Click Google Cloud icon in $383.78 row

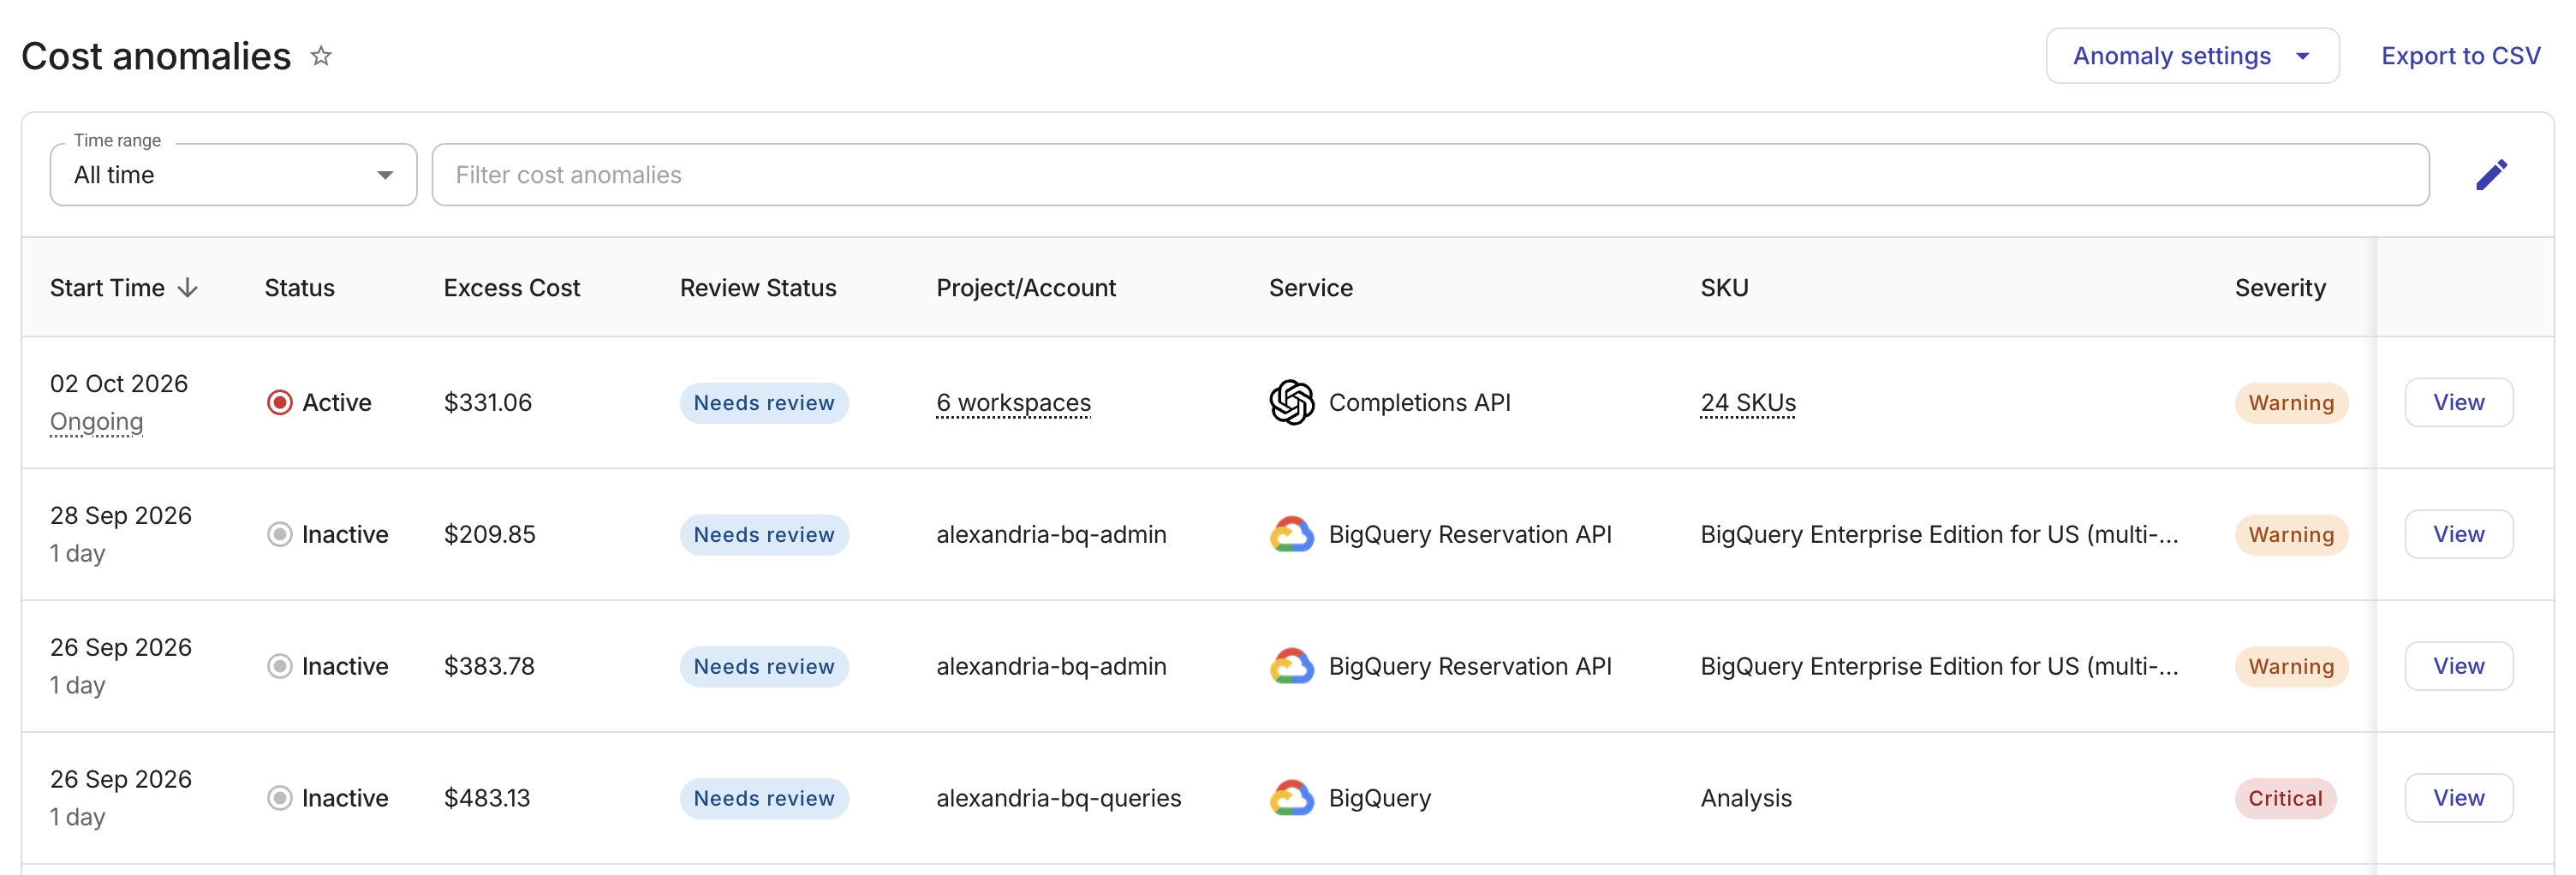point(1291,666)
